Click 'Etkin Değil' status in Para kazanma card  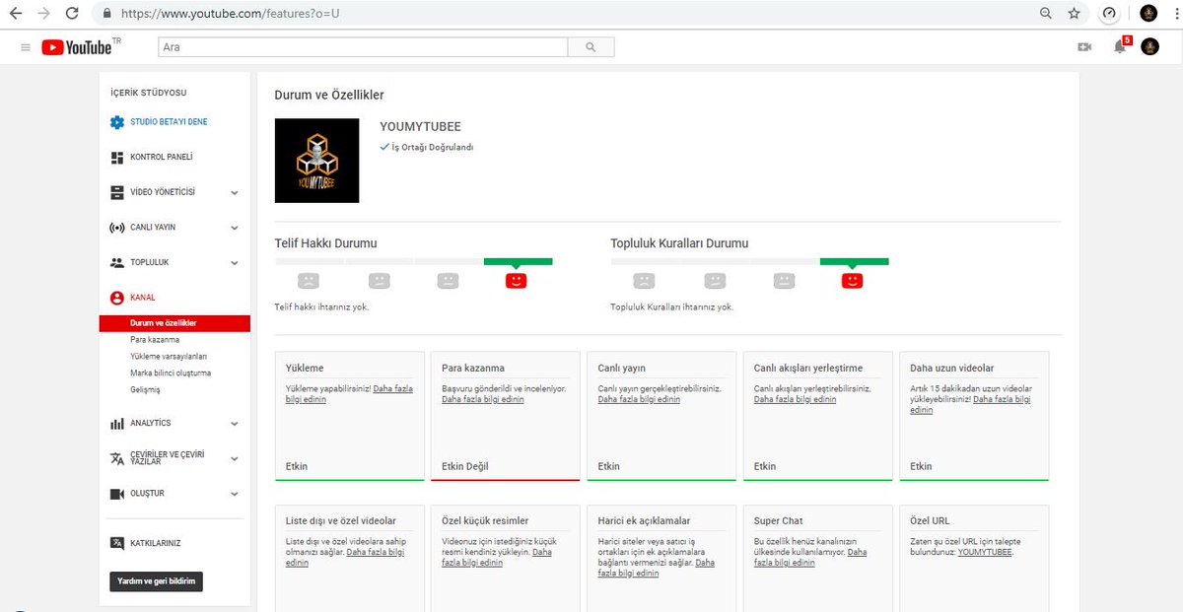click(465, 466)
